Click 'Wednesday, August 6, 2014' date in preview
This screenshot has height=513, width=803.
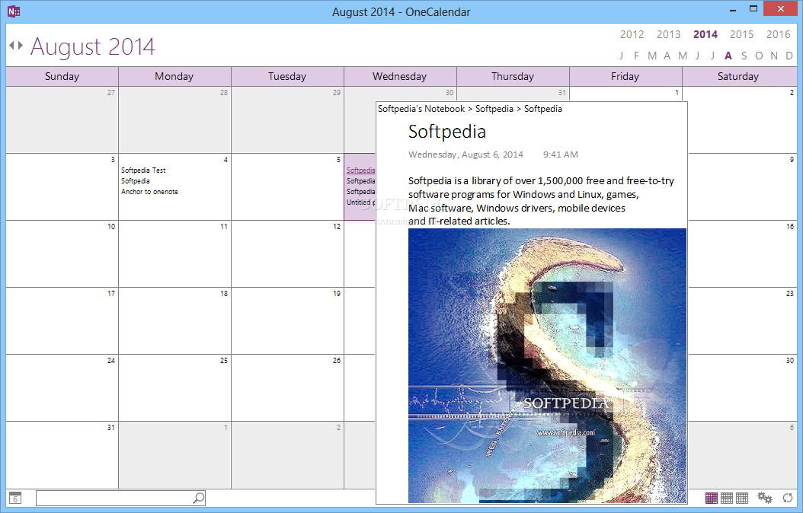(465, 155)
